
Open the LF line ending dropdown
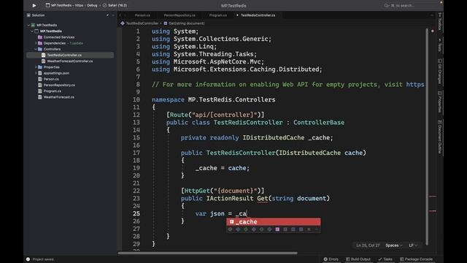pos(413,245)
